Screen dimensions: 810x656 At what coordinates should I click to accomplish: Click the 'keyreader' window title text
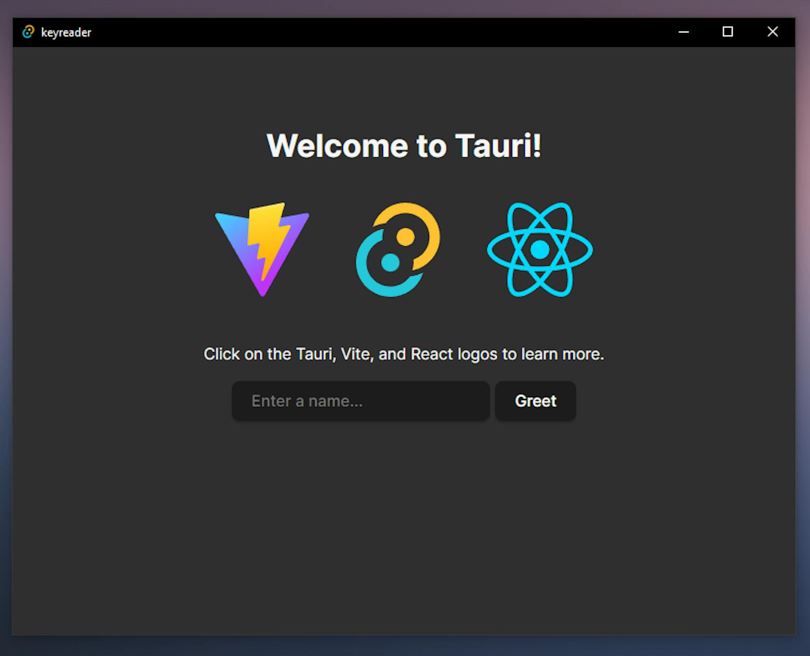click(66, 33)
